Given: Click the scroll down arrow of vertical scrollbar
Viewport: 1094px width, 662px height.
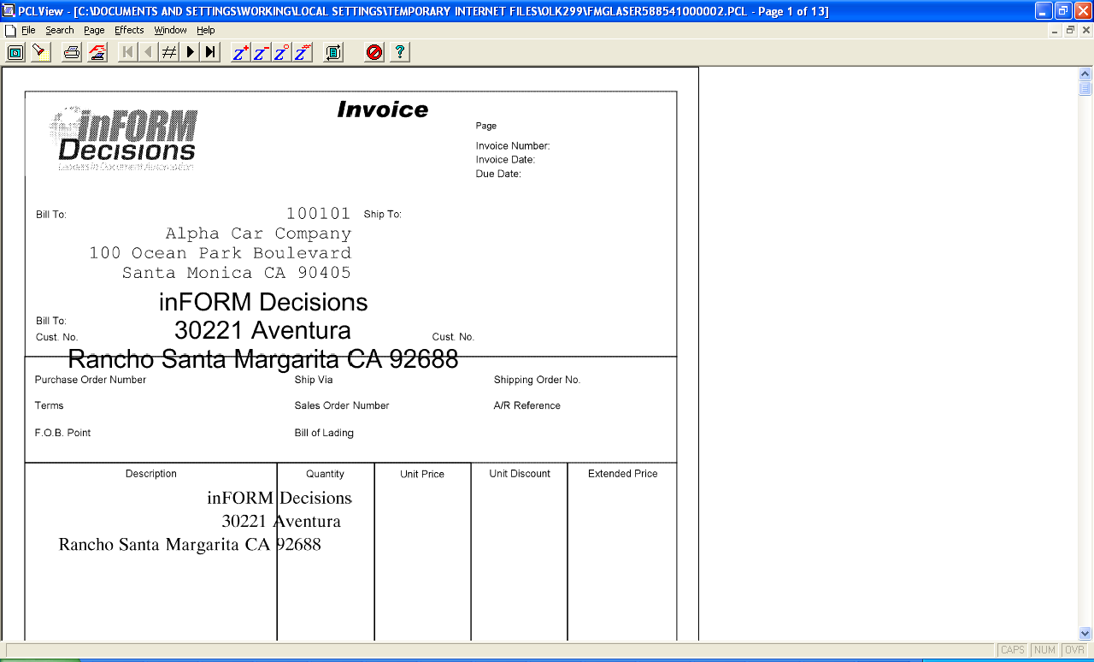Looking at the screenshot, I should 1085,634.
